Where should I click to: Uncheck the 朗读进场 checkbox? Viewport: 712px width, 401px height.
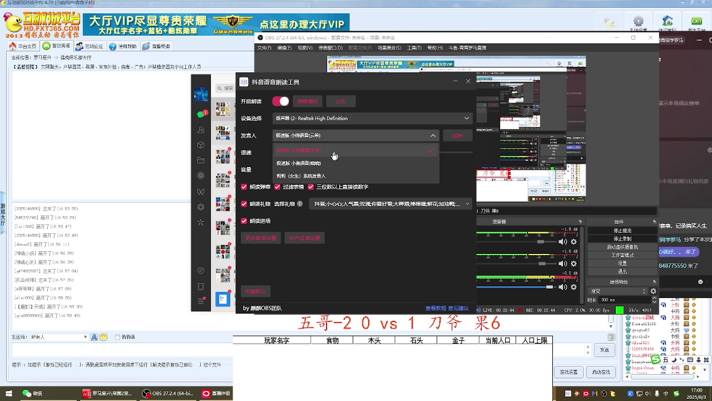(244, 221)
